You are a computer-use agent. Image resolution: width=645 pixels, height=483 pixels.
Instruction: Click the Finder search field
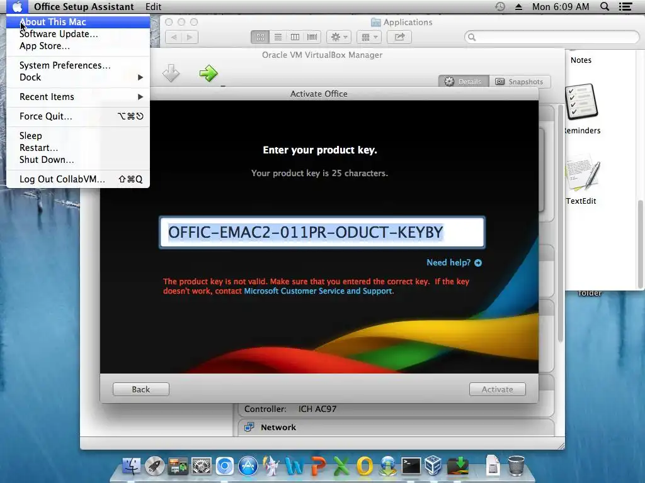(x=552, y=37)
